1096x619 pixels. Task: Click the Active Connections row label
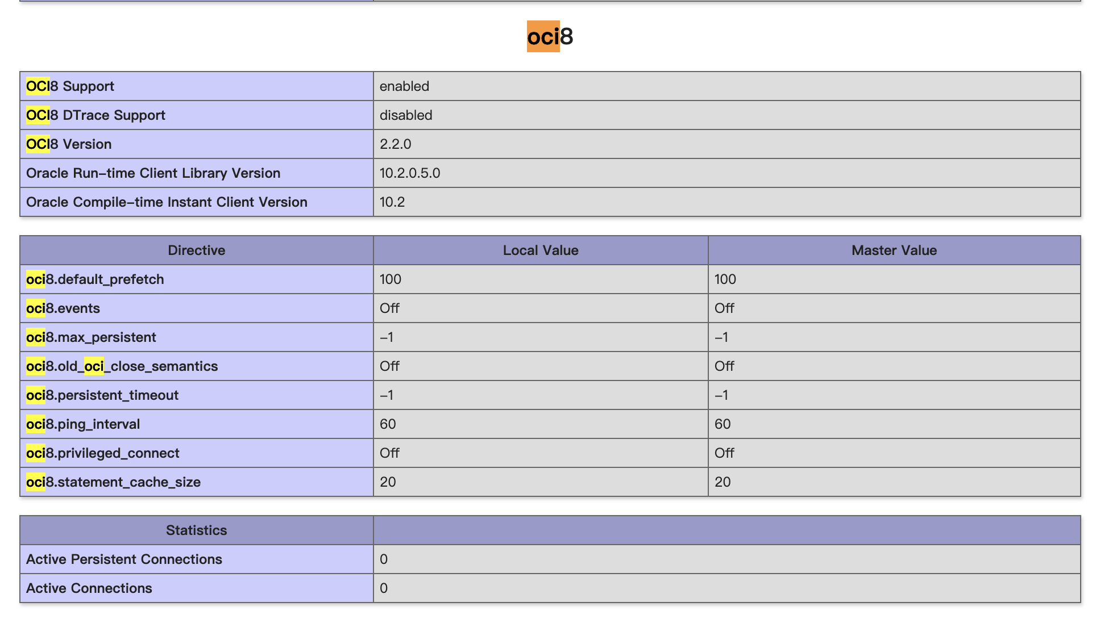[89, 588]
